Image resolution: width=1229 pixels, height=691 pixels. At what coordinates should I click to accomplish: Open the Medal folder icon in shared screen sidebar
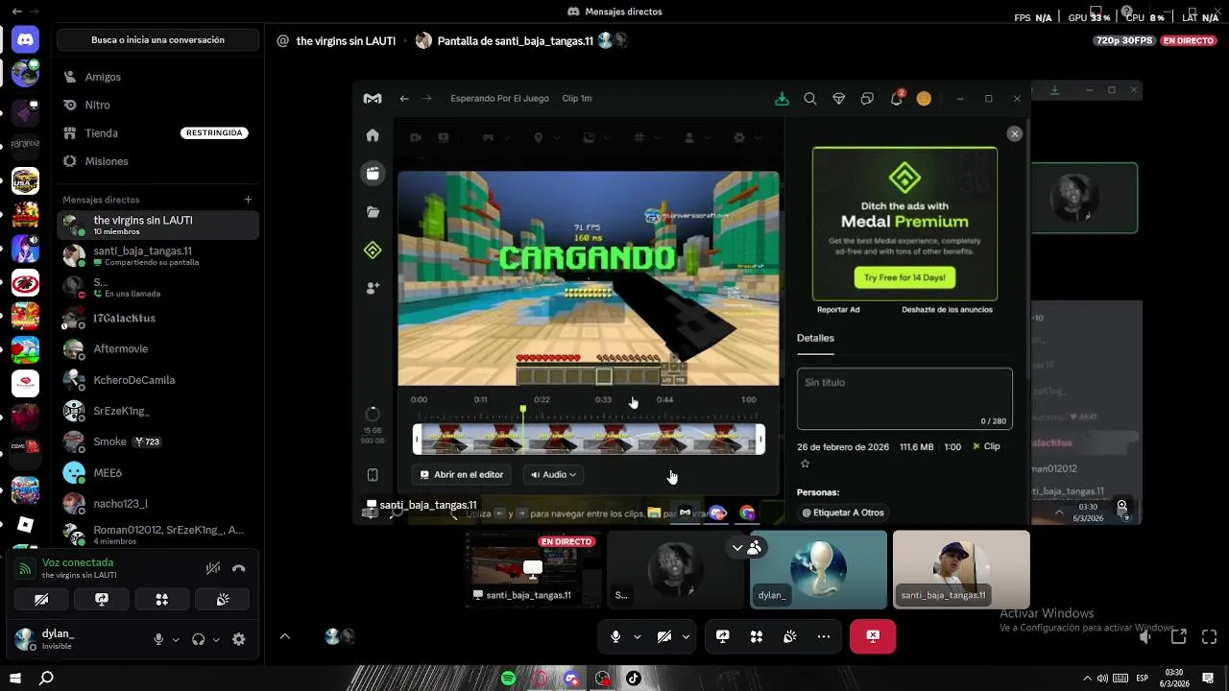point(373,212)
